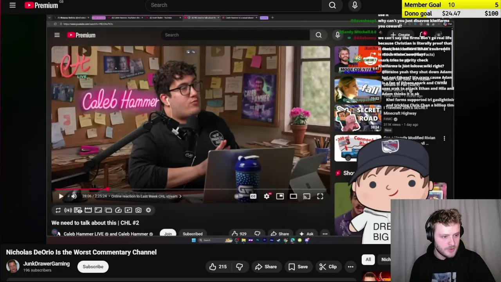Click the clapperboard cinema icon
The width and height of the screenshot is (501, 282).
88,210
